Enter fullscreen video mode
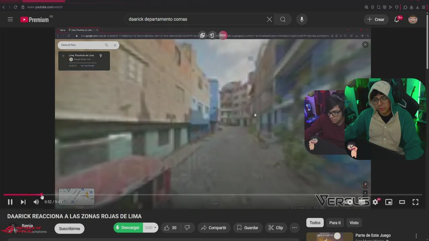This screenshot has width=429, height=241. click(415, 202)
